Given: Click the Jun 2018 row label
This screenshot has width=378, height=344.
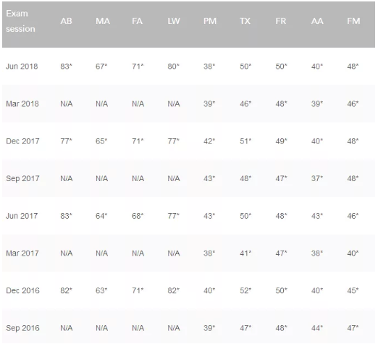Looking at the screenshot, I should pos(22,67).
